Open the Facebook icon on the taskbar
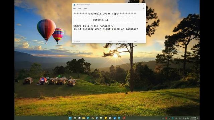 pyautogui.click(x=115, y=118)
